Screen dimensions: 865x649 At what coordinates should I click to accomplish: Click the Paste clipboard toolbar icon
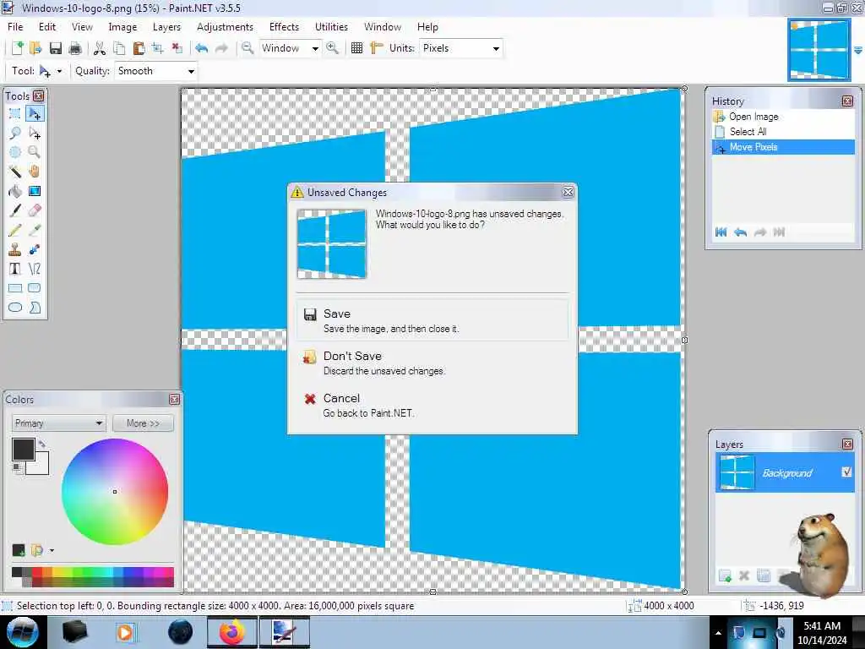click(x=139, y=48)
